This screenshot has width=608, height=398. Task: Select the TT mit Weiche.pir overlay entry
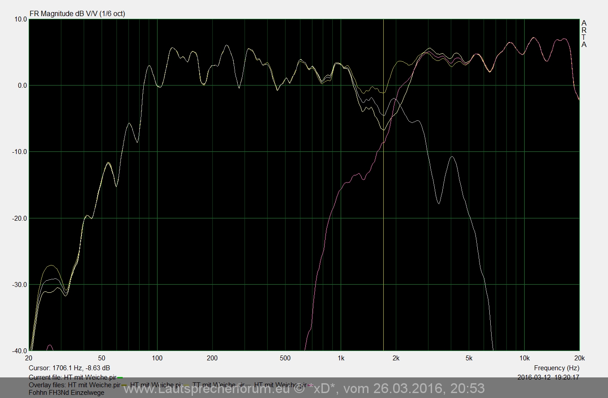click(x=218, y=385)
